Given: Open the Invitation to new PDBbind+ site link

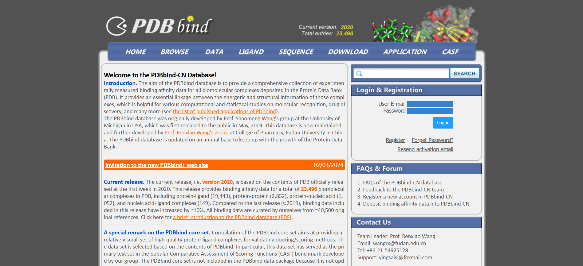Looking at the screenshot, I should pyautogui.click(x=157, y=165).
